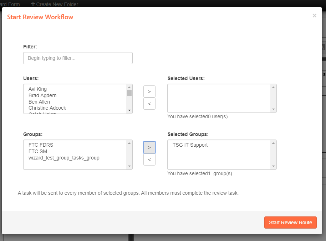This screenshot has height=241, width=326.
Task: Click the plus icon beside Create New Folder
Action: click(x=32, y=4)
